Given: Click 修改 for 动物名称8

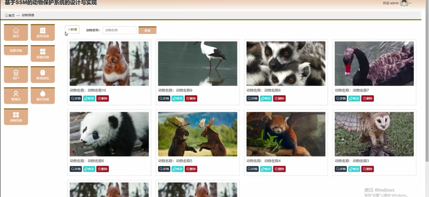Looking at the screenshot, I should [266, 98].
